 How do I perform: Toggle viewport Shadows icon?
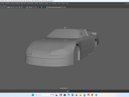17,7
